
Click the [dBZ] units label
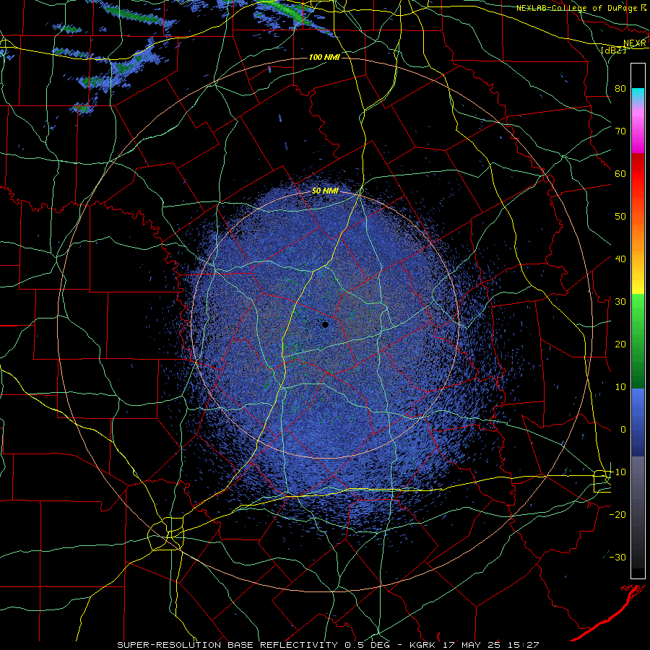(x=613, y=50)
